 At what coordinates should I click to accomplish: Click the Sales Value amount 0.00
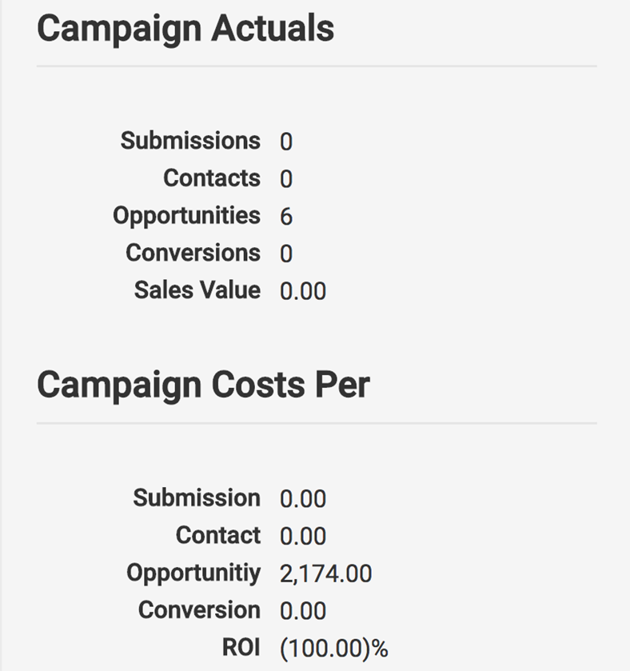(x=303, y=291)
